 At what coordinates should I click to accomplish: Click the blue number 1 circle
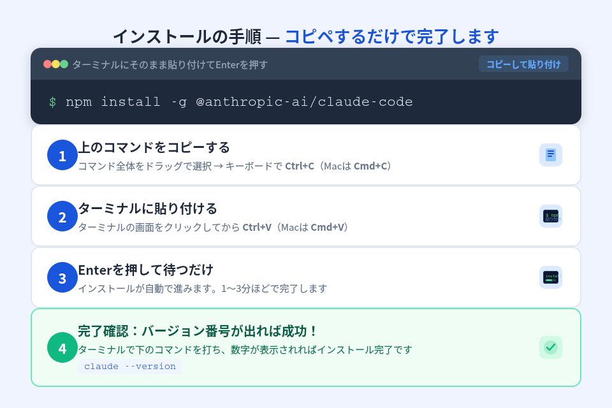click(x=62, y=155)
